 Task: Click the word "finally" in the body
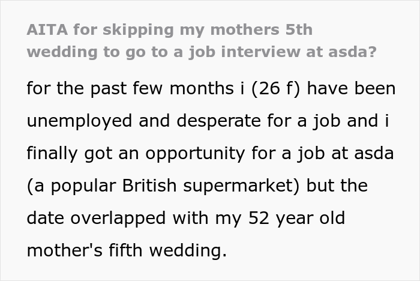pos(54,153)
